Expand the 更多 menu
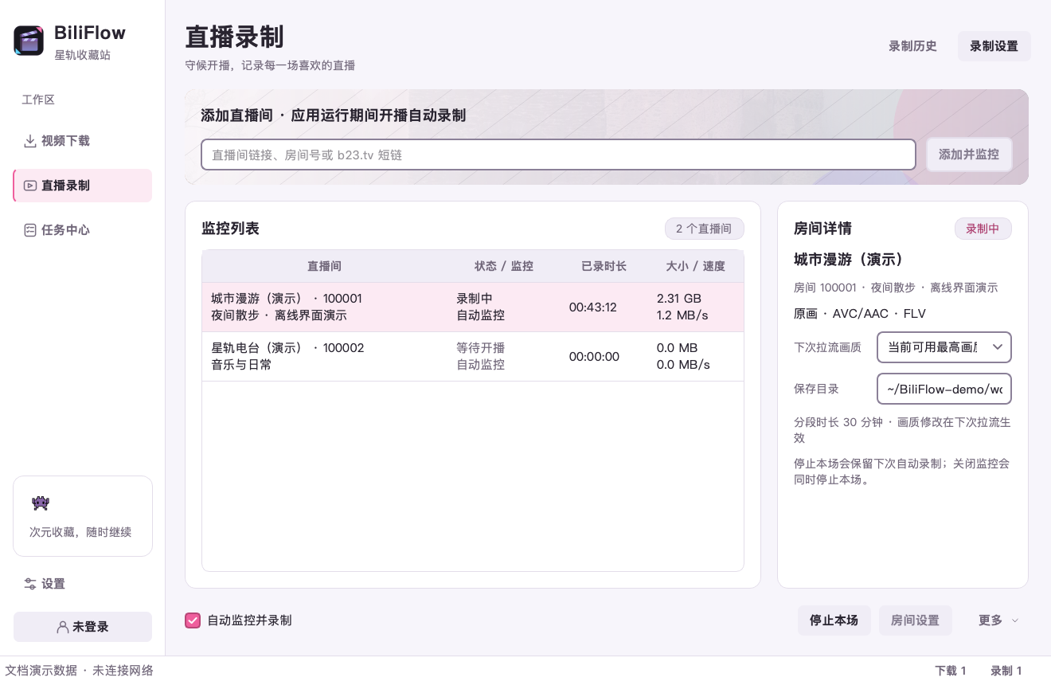The height and width of the screenshot is (685, 1051). 998,620
